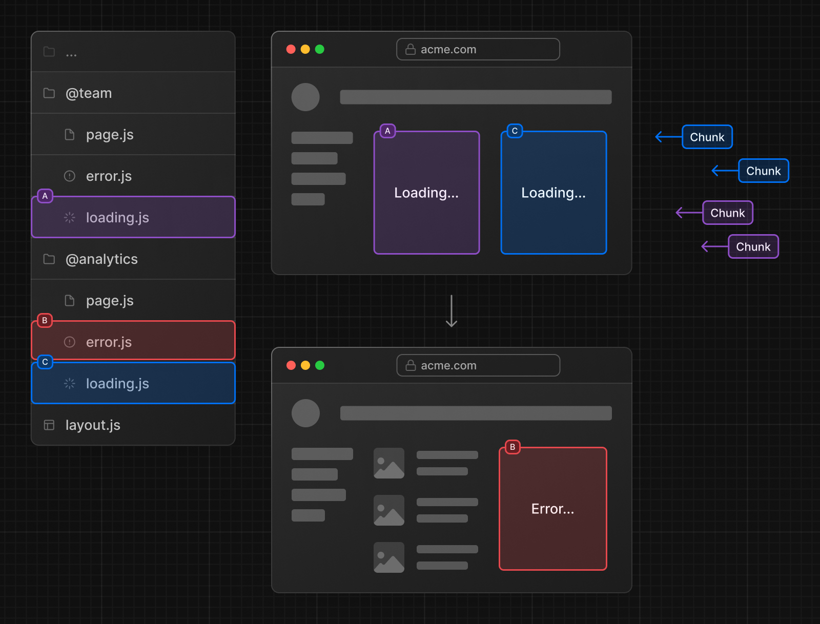This screenshot has height=624, width=820.
Task: Click the padlock icon in the top address bar
Action: pos(409,49)
